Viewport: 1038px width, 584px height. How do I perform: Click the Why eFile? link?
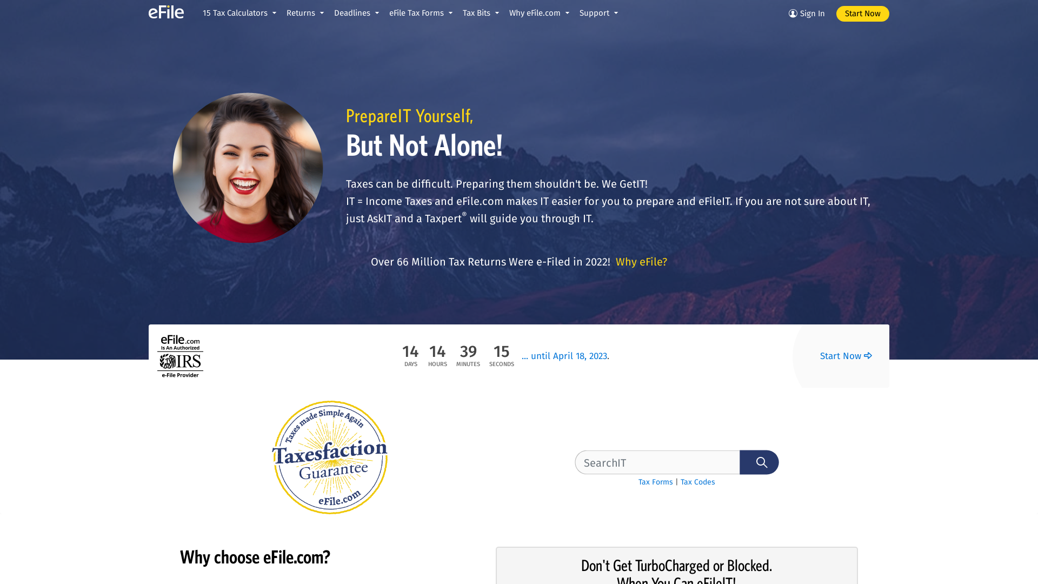point(642,262)
